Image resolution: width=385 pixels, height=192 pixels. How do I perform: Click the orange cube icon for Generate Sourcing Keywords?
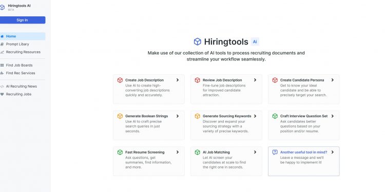(198, 116)
